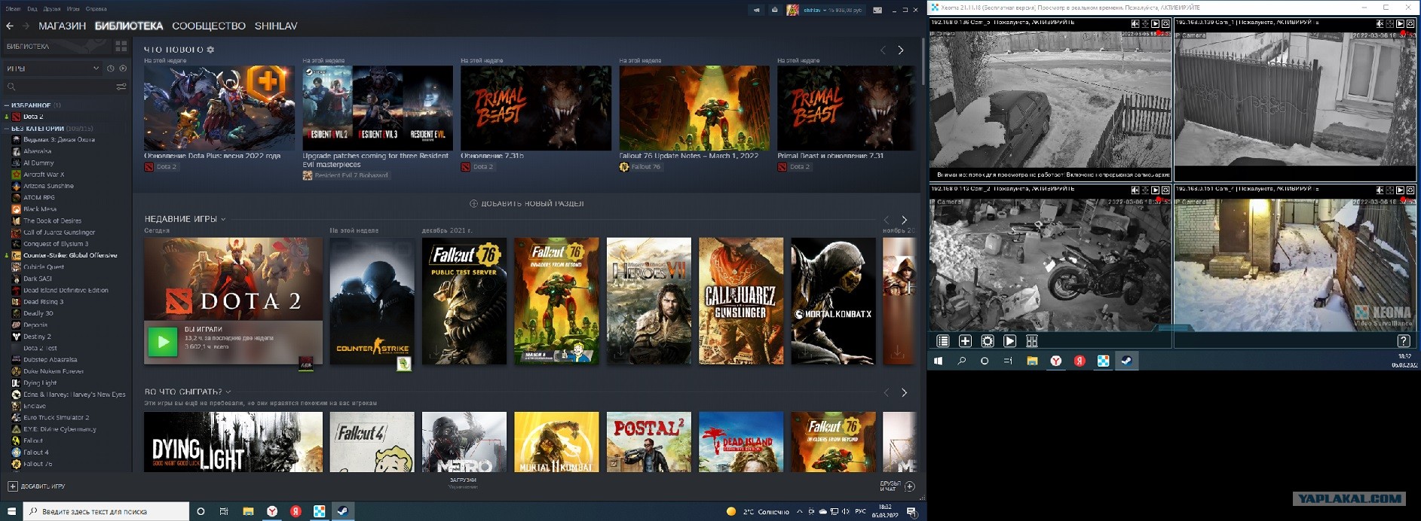Image resolution: width=1421 pixels, height=521 pixels.
Task: Collapse the ИЗБРАННОЕ category
Action: [x=7, y=105]
